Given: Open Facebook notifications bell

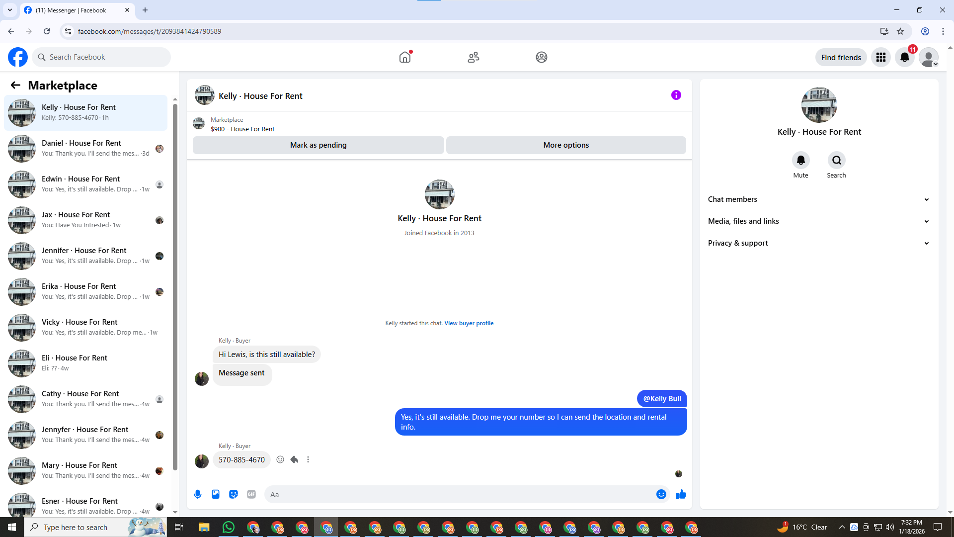Looking at the screenshot, I should 904,58.
